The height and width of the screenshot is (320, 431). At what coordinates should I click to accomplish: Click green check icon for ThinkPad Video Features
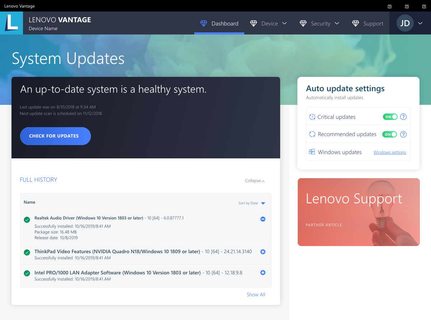[x=27, y=252]
